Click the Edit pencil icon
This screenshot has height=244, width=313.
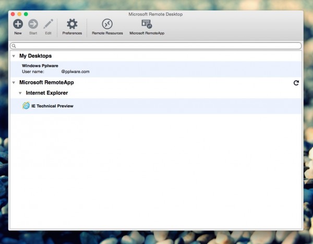[x=49, y=24]
